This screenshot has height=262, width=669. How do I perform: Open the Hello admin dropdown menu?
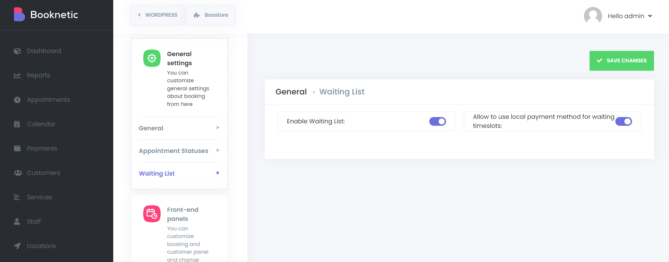click(x=630, y=16)
